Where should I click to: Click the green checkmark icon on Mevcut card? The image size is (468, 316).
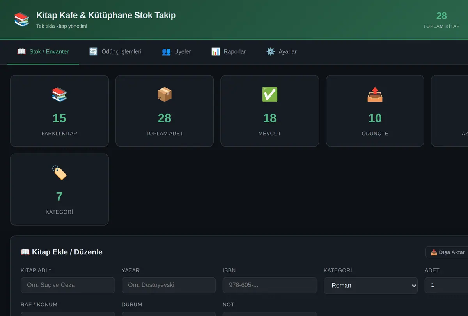[270, 95]
